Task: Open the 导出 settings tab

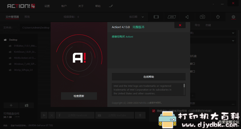Action: click(197, 25)
